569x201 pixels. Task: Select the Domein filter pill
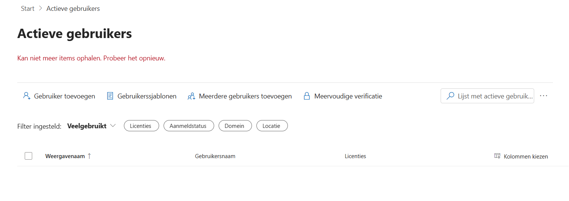click(x=235, y=126)
